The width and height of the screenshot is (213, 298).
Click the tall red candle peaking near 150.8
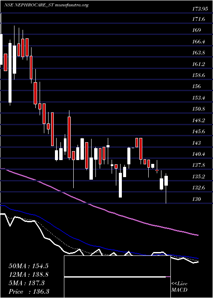click(x=69, y=136)
